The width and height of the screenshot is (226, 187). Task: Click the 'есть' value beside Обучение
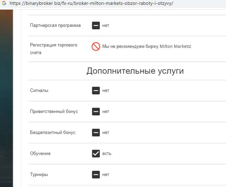coord(107,154)
